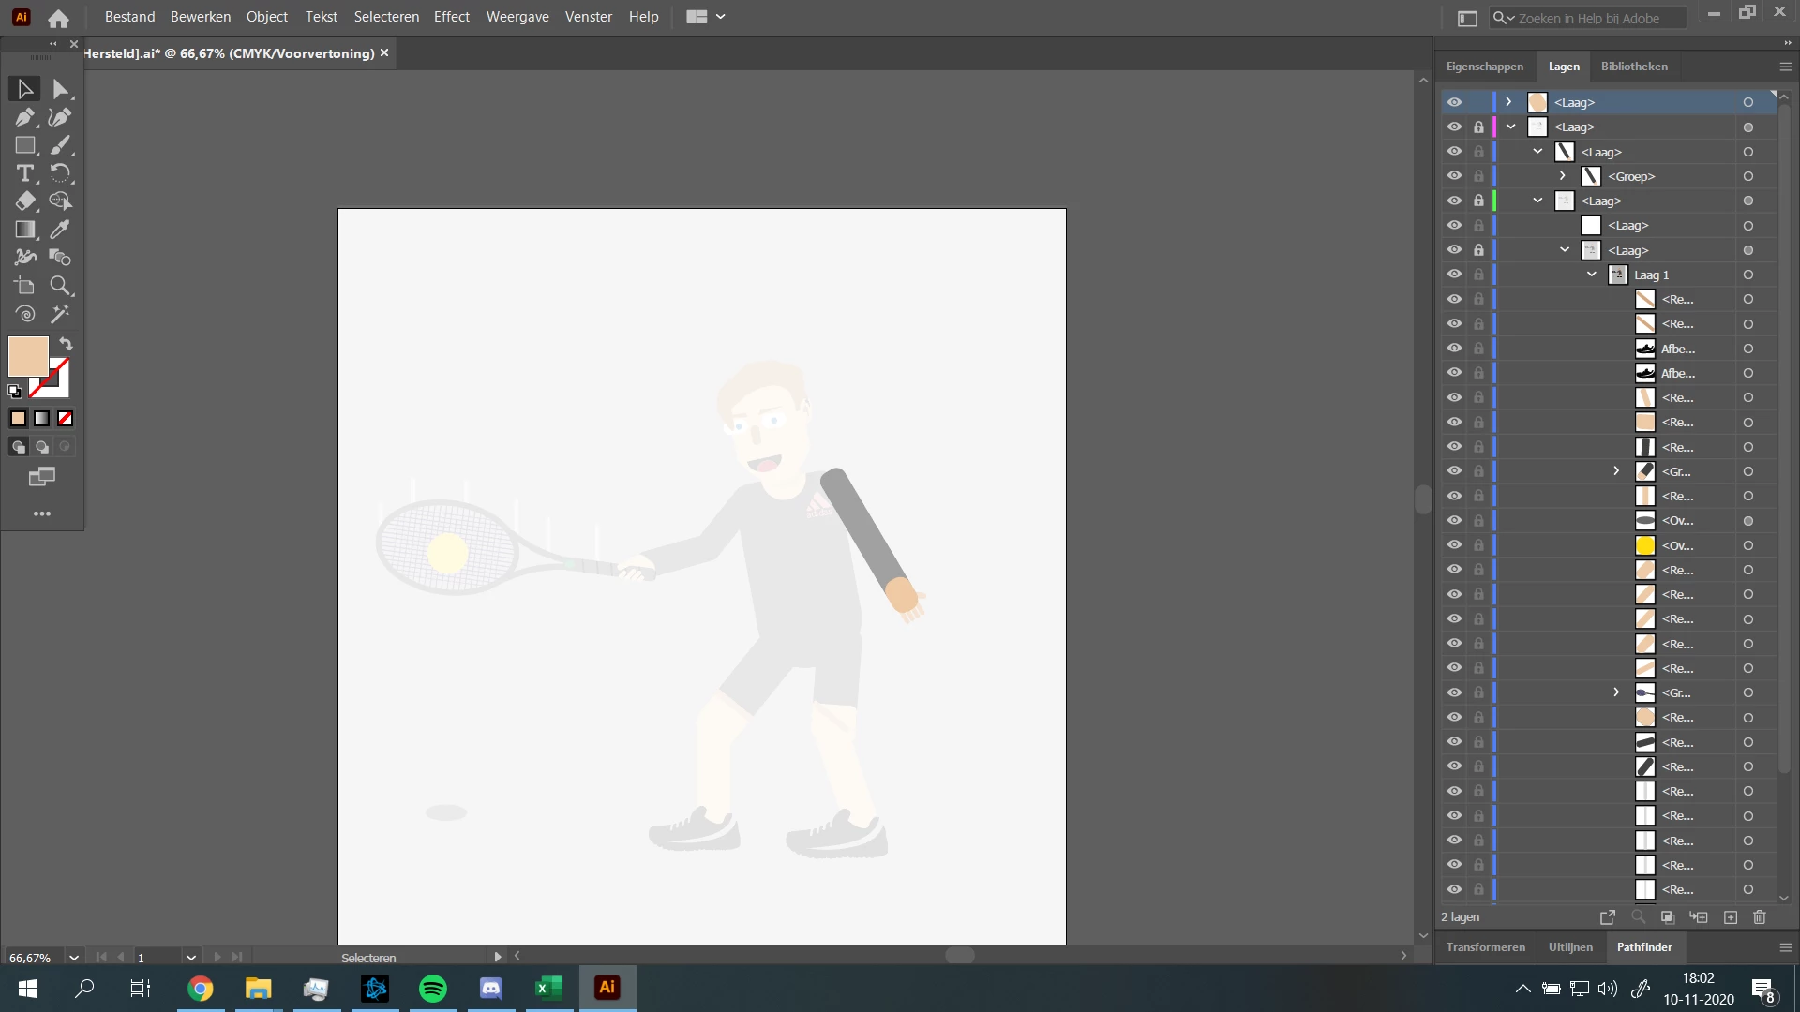Select the Magic Wand tool

pyautogui.click(x=61, y=314)
